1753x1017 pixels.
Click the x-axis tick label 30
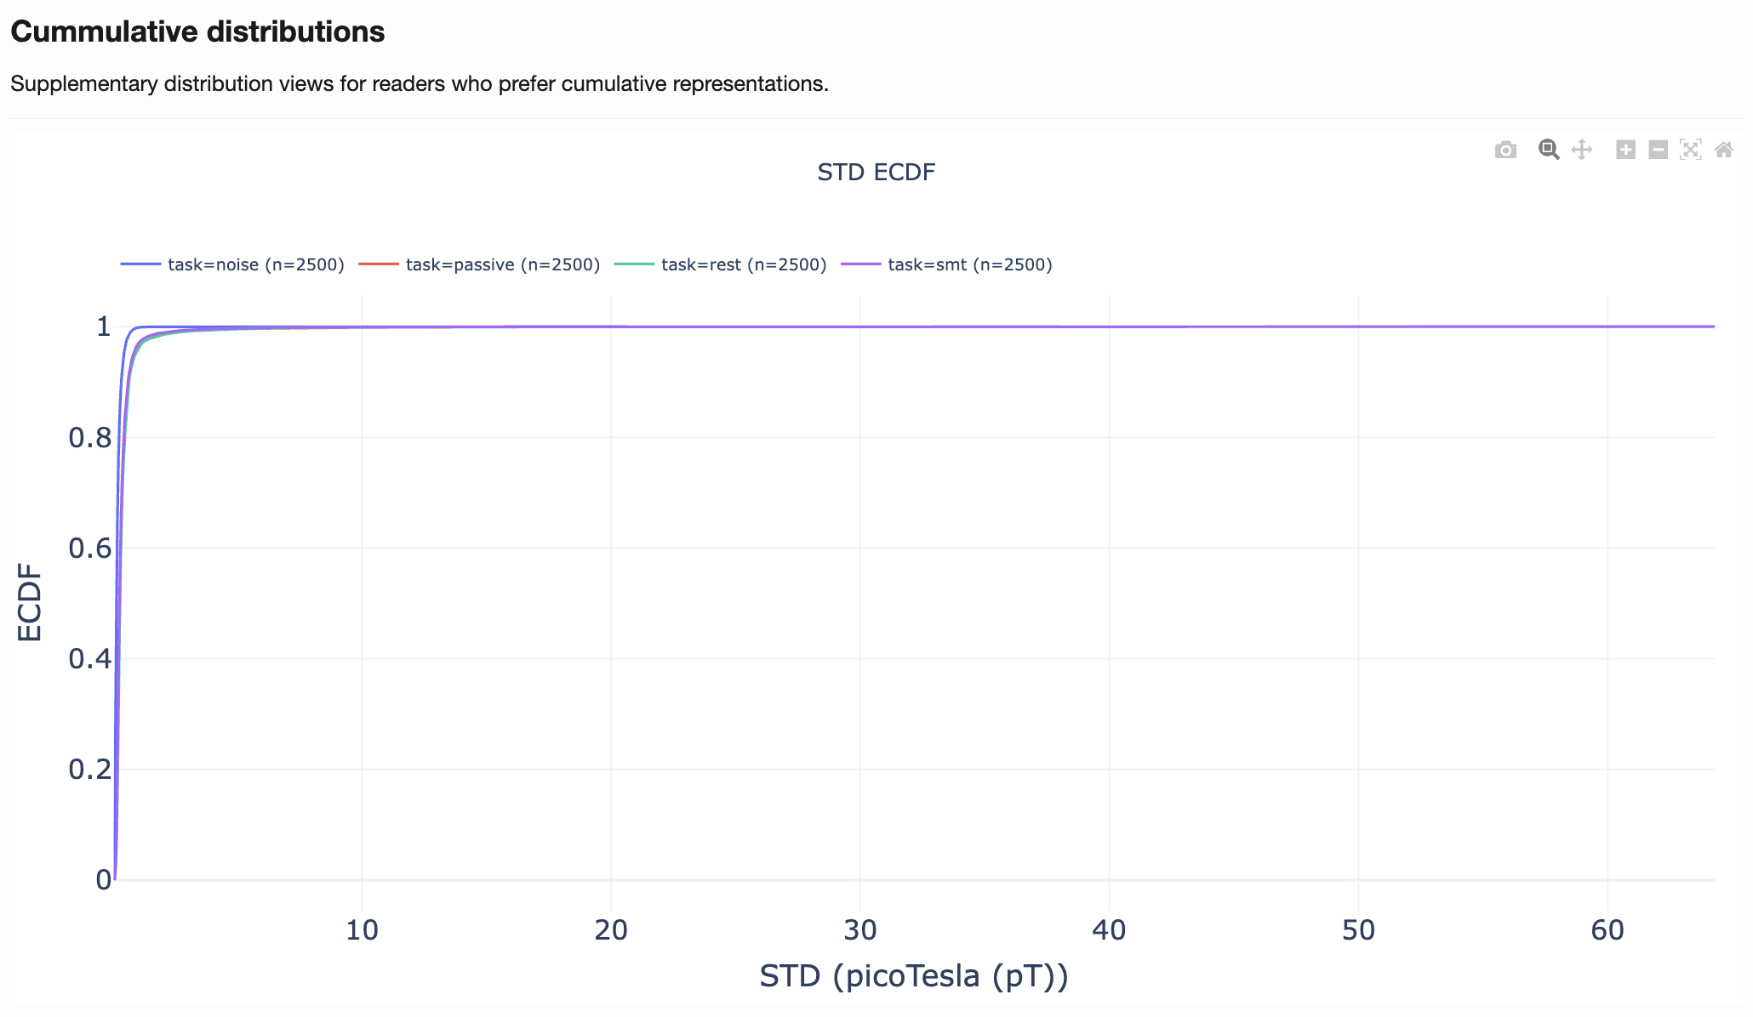pyautogui.click(x=859, y=930)
